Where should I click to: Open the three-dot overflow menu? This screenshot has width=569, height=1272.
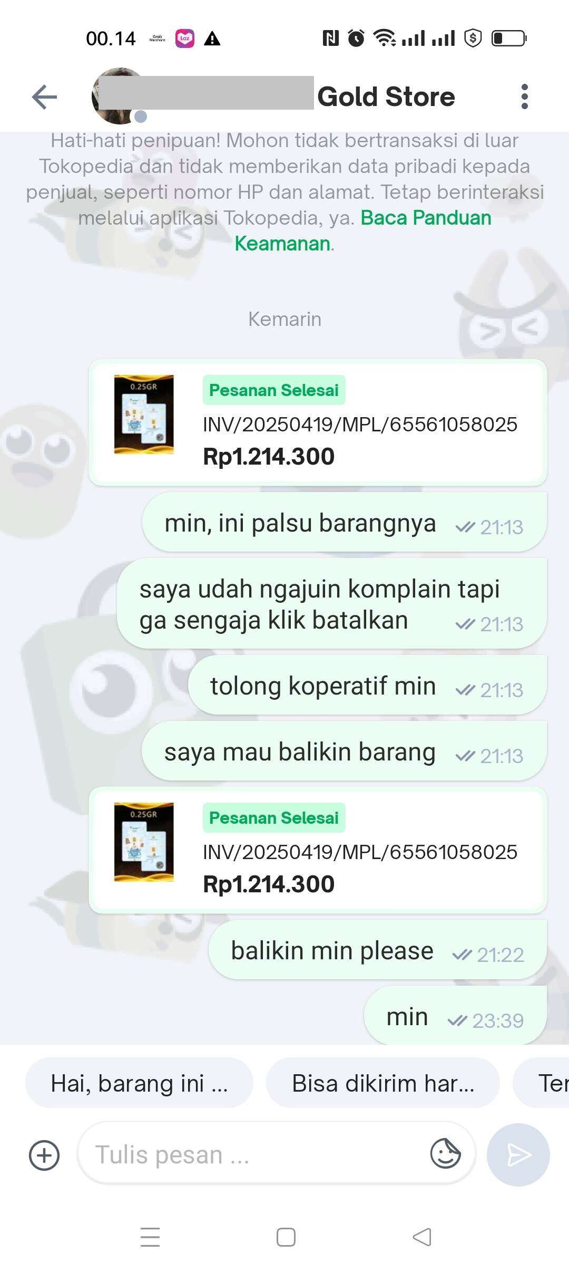(x=524, y=97)
